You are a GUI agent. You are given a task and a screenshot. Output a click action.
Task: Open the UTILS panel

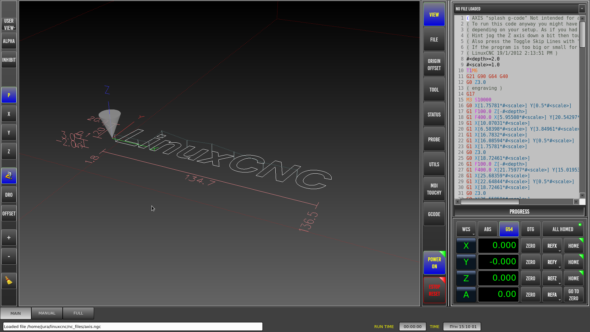point(434,164)
